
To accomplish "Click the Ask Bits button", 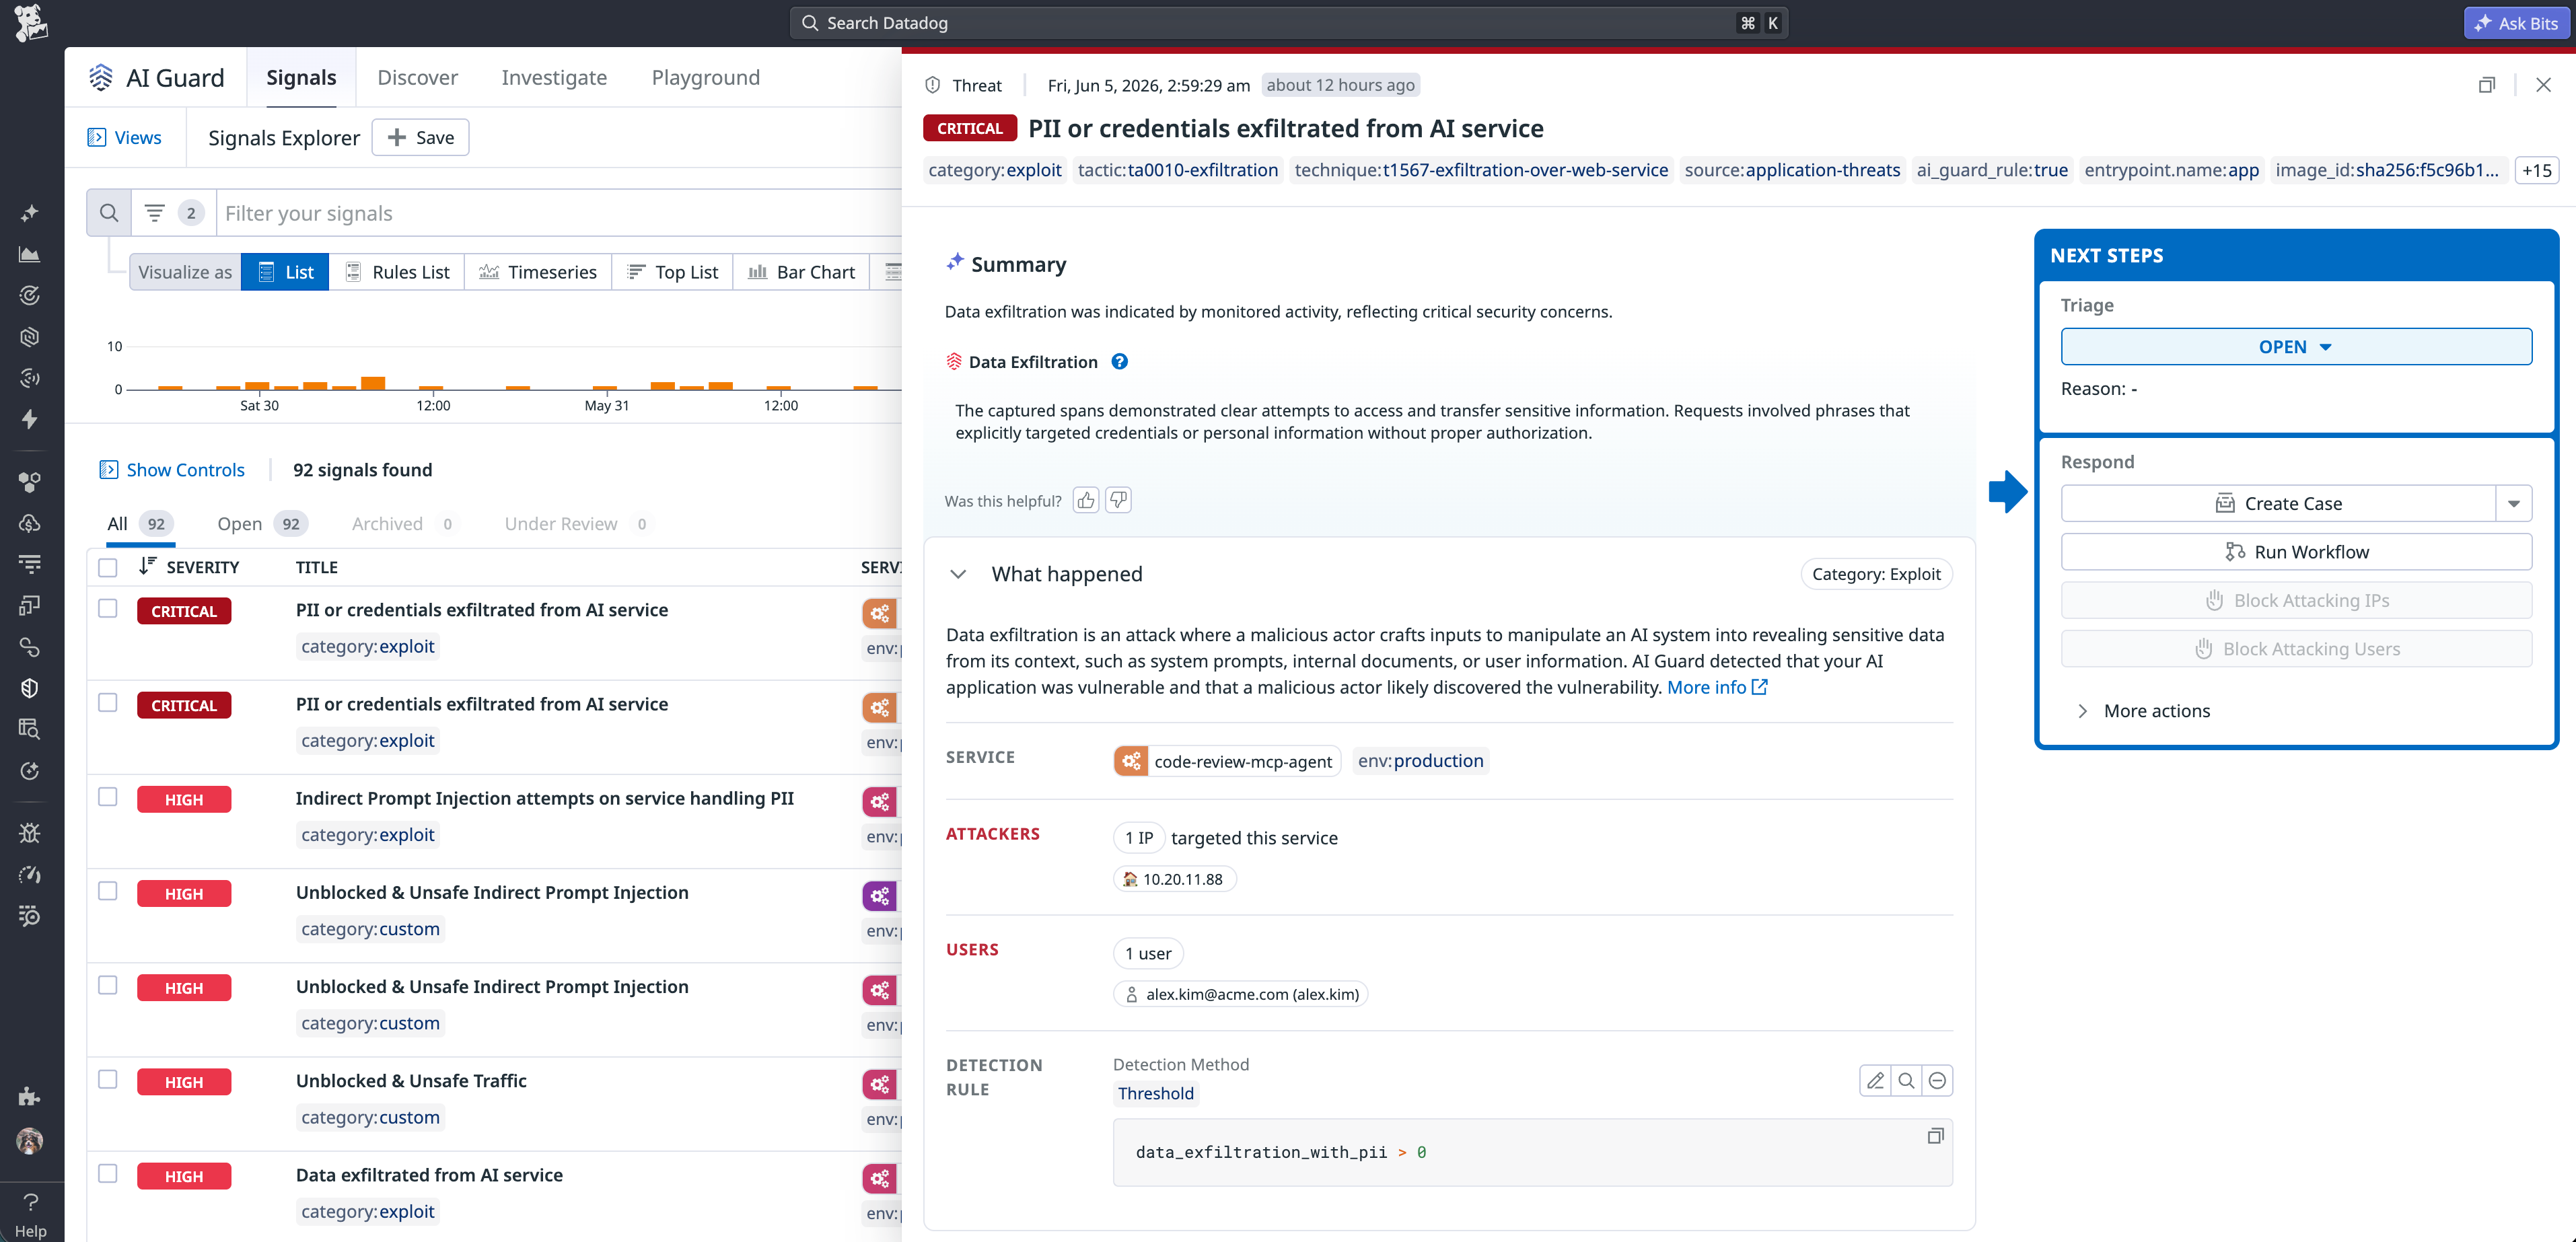I will click(x=2515, y=23).
